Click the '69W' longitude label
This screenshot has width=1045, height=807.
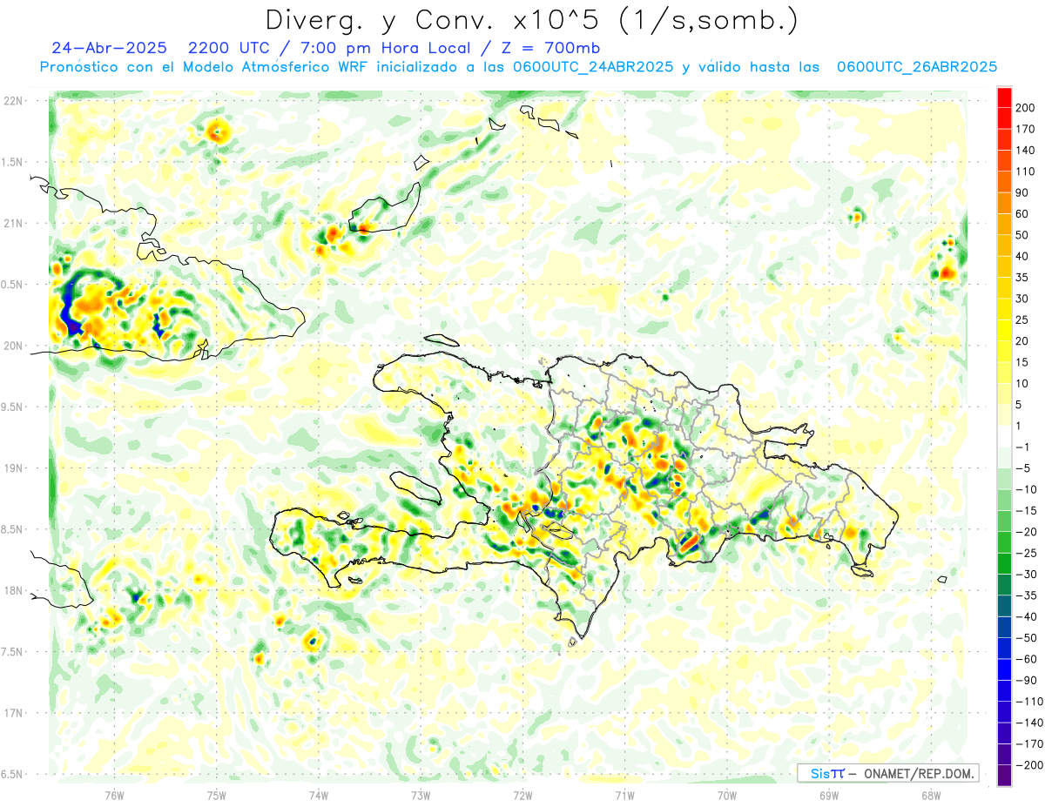(829, 795)
